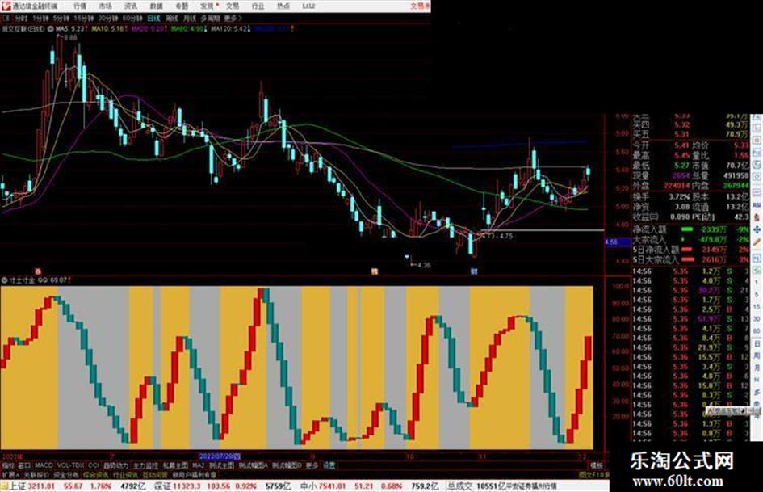Click the 5日大宗流入 row in quote panel
The image size is (763, 492).
tap(690, 260)
